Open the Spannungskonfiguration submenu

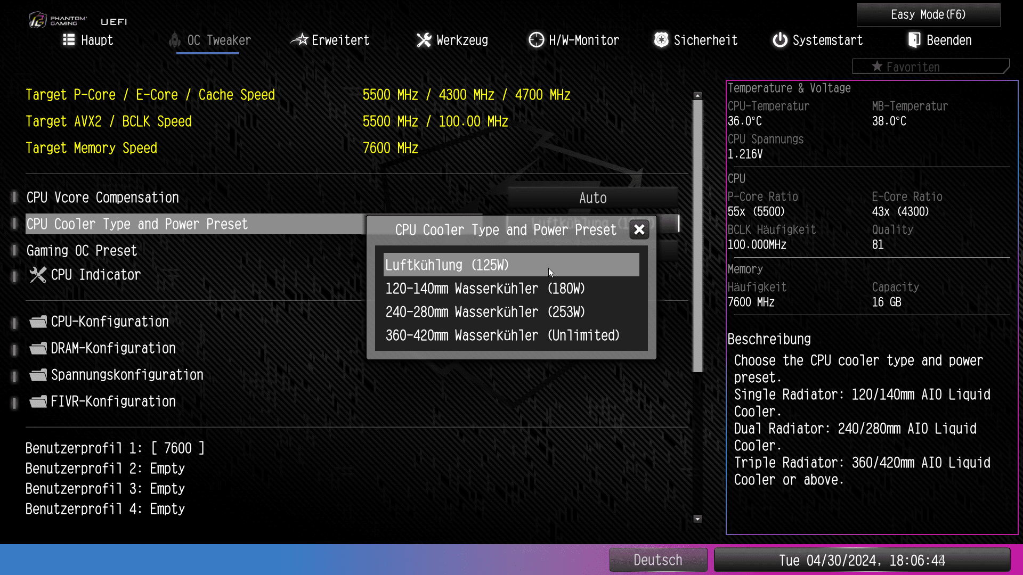(116, 375)
